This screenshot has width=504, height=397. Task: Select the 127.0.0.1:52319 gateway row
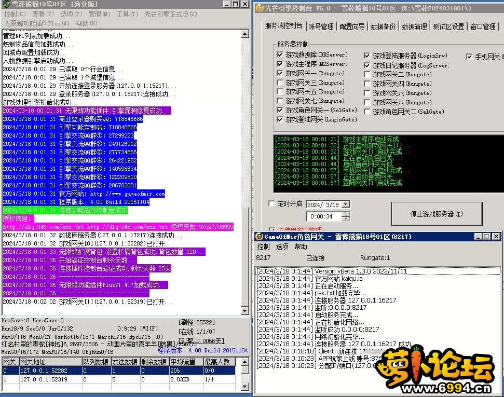click(x=119, y=380)
